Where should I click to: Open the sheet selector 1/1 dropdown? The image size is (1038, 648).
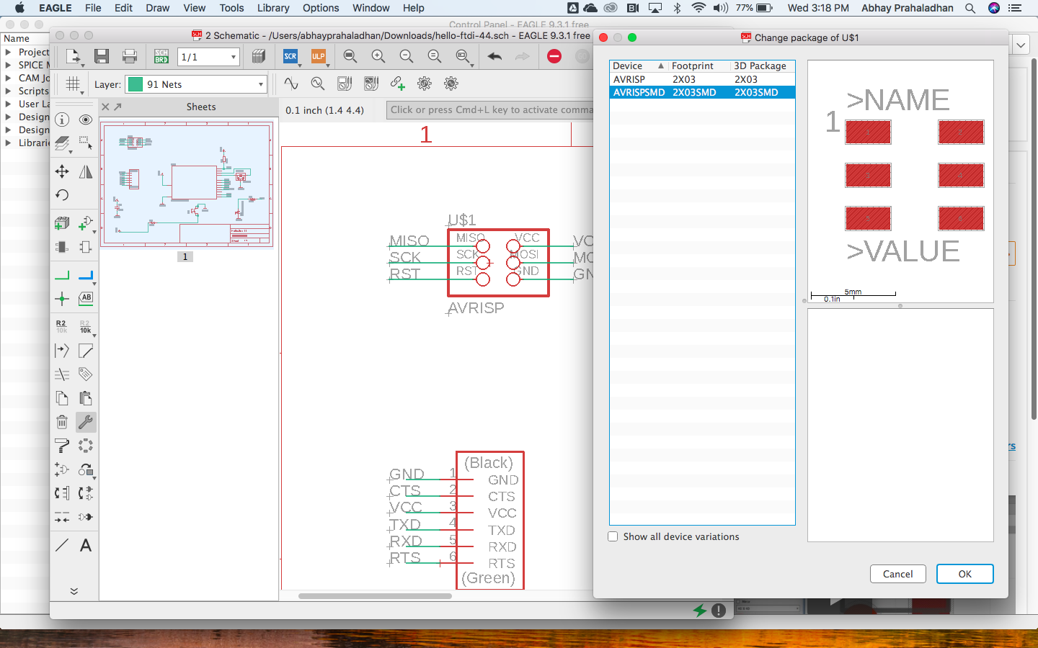click(208, 57)
